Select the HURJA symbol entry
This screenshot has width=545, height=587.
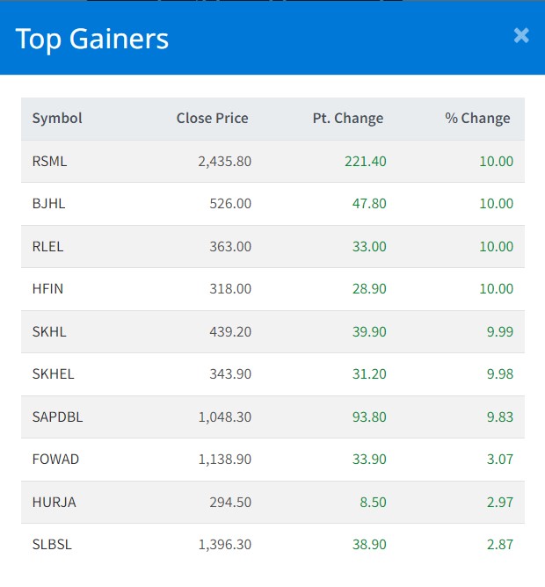pos(54,503)
